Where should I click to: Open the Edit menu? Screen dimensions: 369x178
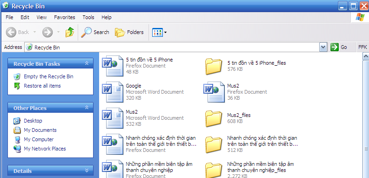(25, 17)
